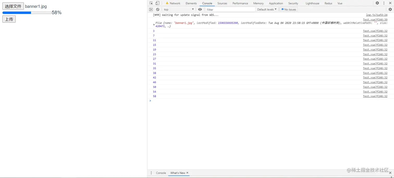Click the "banner1.jpg" string in File log
The width and height of the screenshot is (394, 178).
[184, 23]
